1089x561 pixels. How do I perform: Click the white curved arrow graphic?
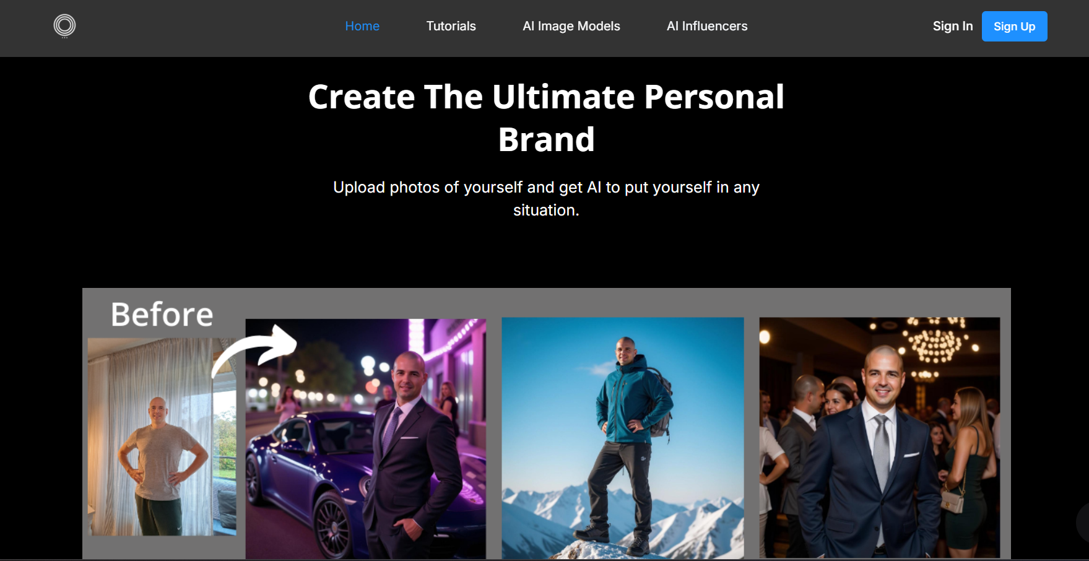(254, 350)
